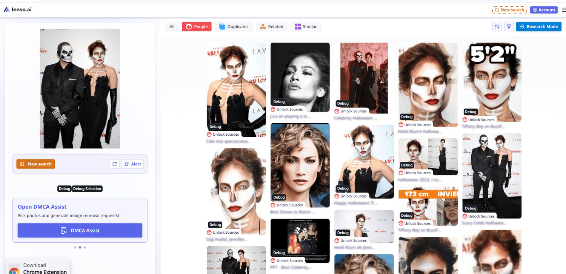Select the People tab
Image resolution: width=566 pixels, height=274 pixels.
pyautogui.click(x=197, y=27)
